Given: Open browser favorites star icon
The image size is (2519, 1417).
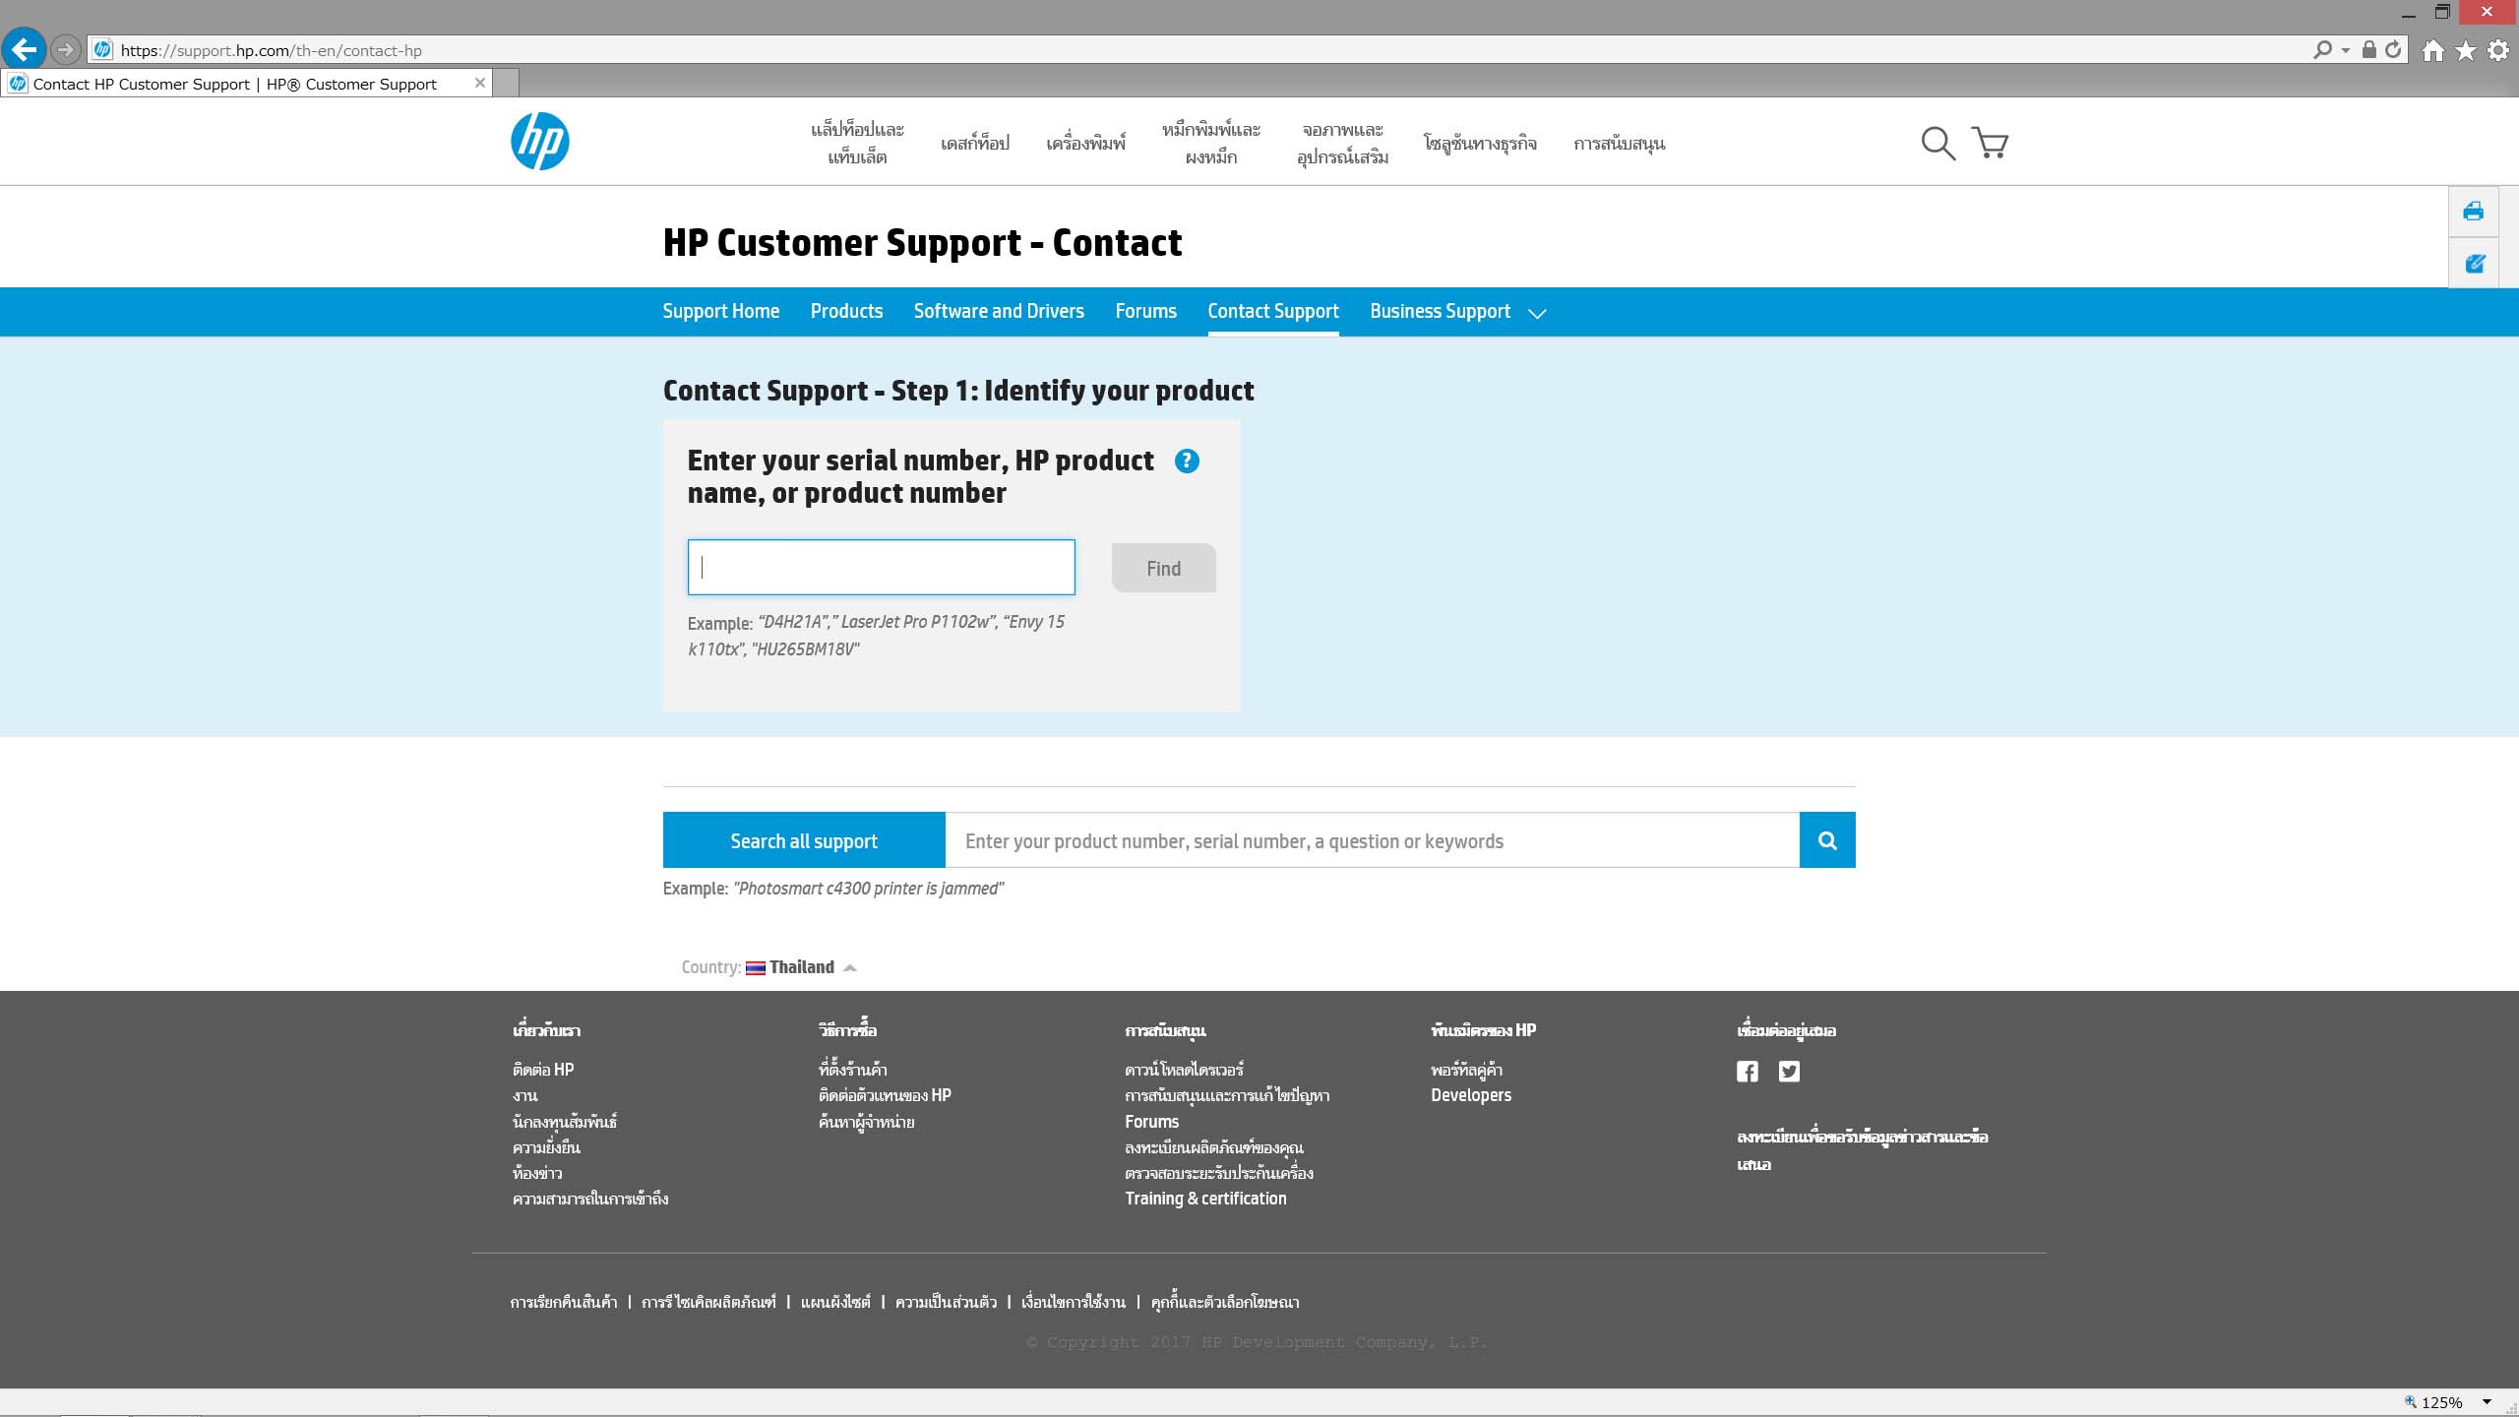Looking at the screenshot, I should (x=2465, y=50).
